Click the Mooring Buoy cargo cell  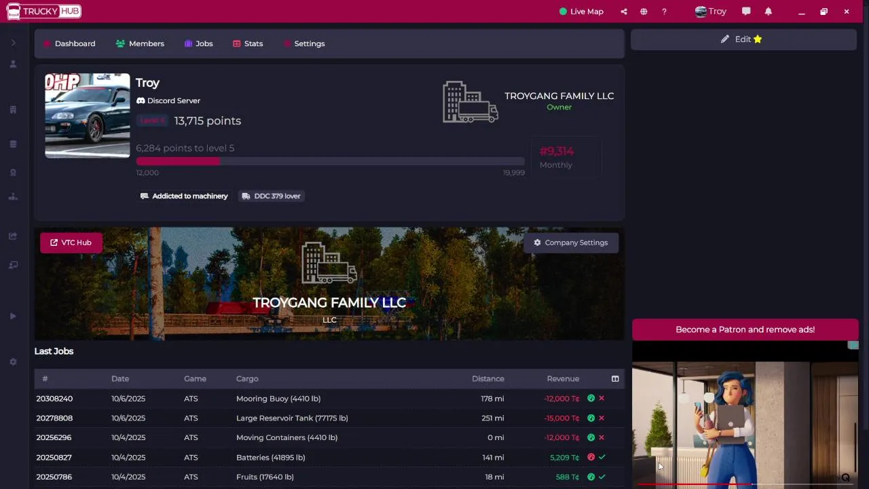click(x=278, y=399)
